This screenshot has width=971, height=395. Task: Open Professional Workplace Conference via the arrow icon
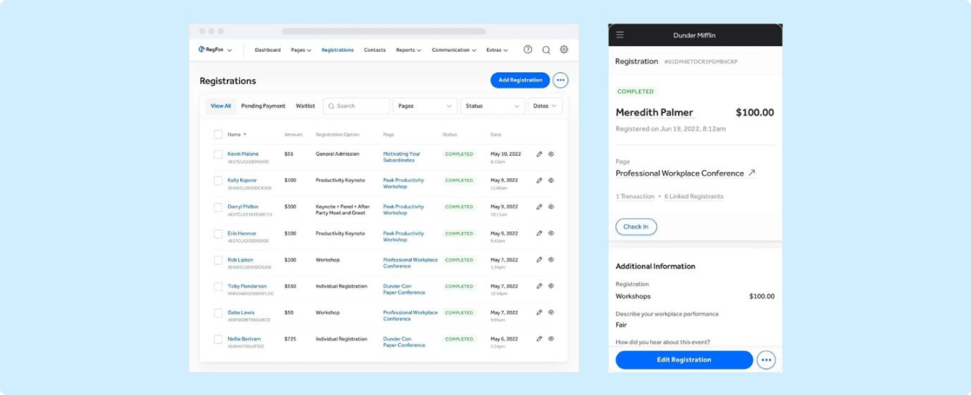751,172
